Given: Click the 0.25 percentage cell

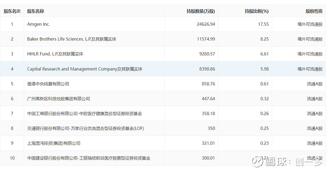Looking at the screenshot, I should tap(264, 128).
